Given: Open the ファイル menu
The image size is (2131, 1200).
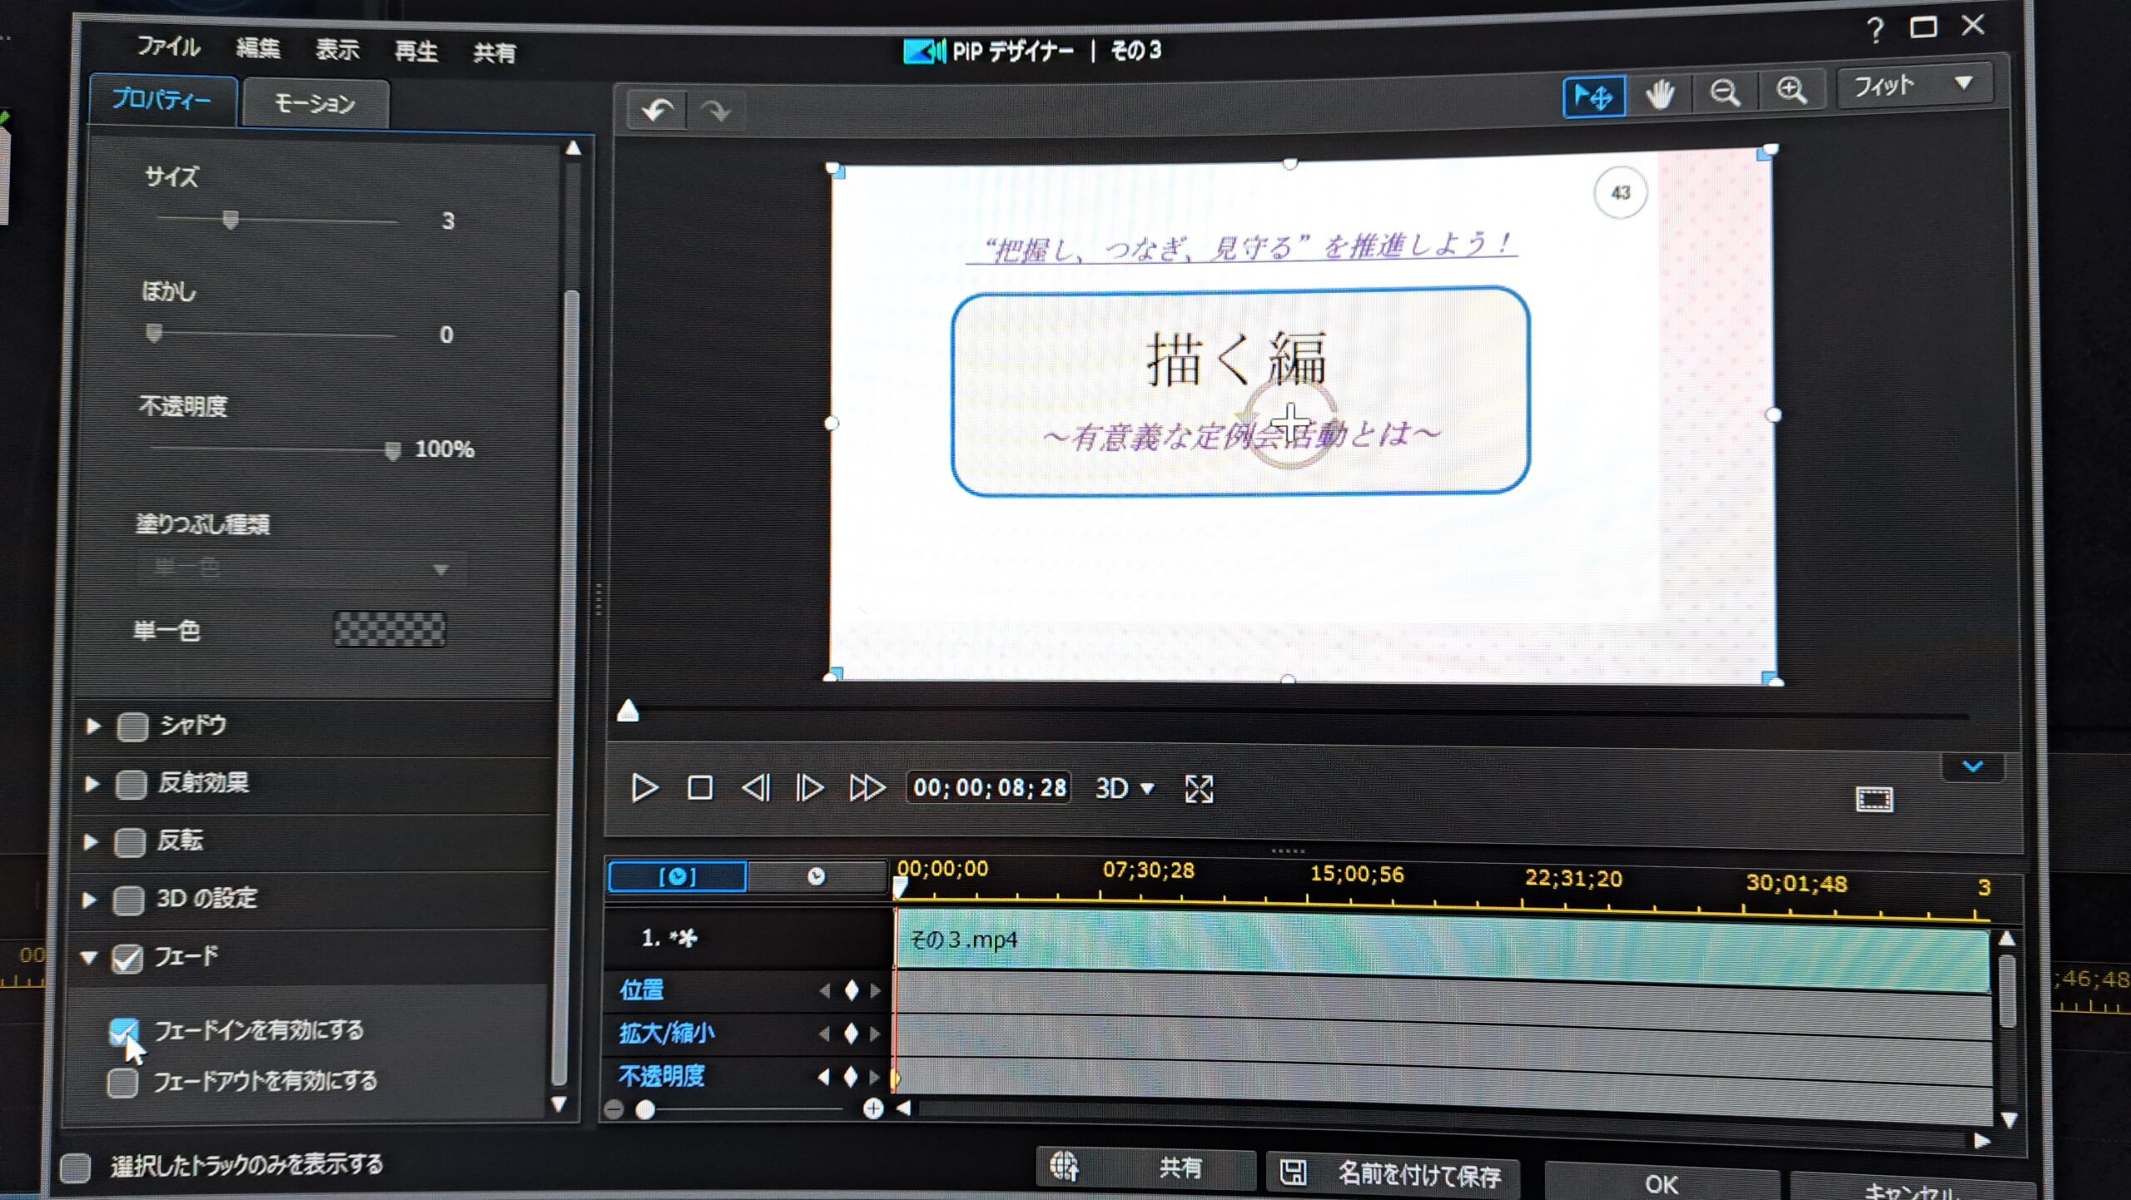Looking at the screenshot, I should click(x=168, y=46).
